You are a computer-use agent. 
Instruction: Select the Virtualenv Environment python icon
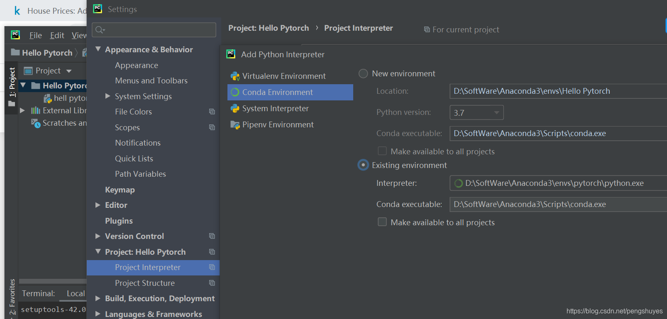[x=235, y=76]
